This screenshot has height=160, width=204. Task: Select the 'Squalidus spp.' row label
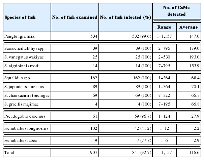tap(16, 78)
